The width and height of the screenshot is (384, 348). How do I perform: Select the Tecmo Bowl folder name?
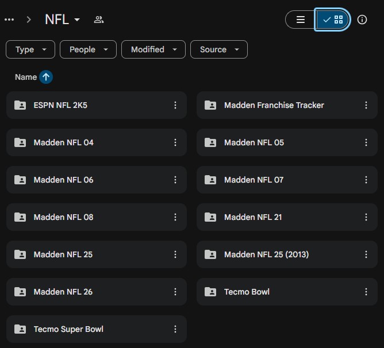(247, 292)
